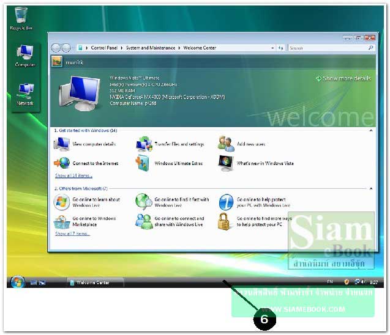Expand the arrow after System and Maintenance
Image resolution: width=390 pixels, height=335 pixels.
tap(179, 48)
